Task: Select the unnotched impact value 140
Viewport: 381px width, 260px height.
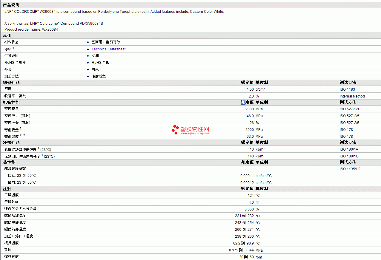Action: click(x=251, y=156)
